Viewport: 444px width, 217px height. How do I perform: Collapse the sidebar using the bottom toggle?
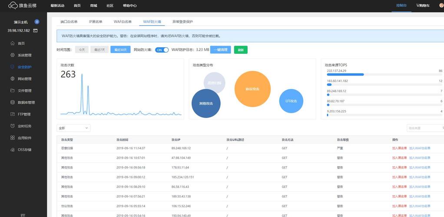(x=23, y=214)
